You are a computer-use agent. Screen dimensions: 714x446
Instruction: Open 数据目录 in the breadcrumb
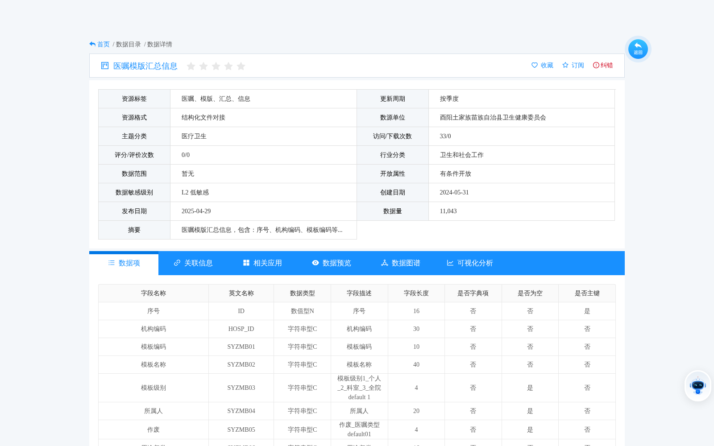point(129,44)
